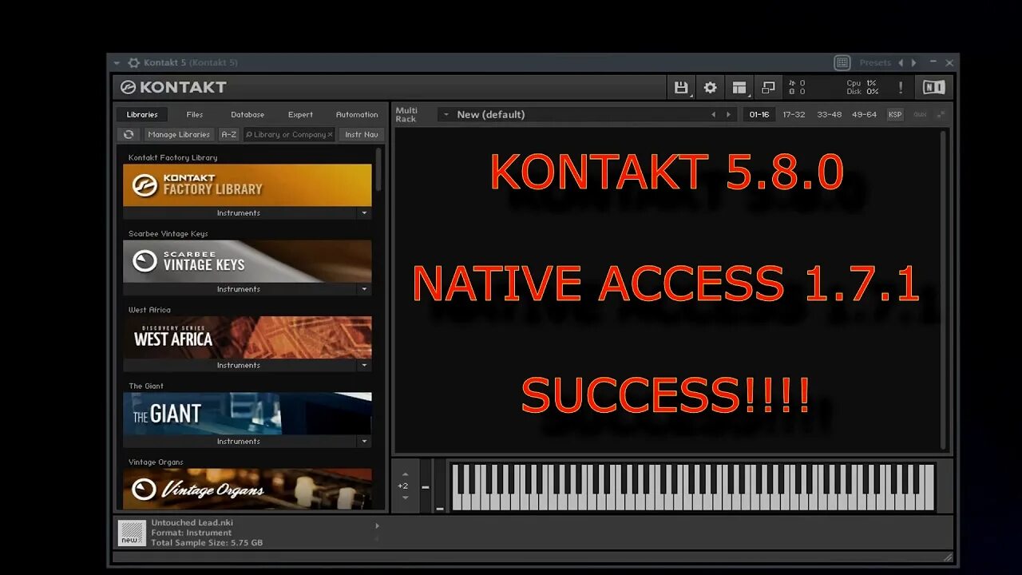Click the refresh libraries icon
The height and width of the screenshot is (575, 1022).
(x=128, y=134)
